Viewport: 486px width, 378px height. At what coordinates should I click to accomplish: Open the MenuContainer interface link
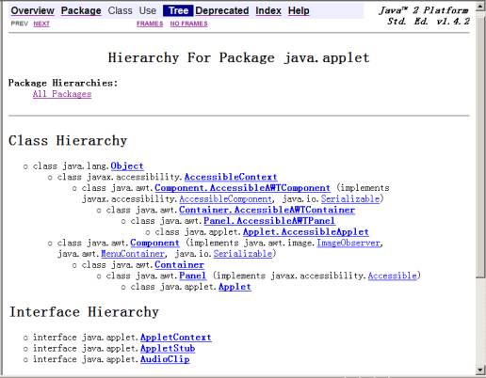pos(133,254)
